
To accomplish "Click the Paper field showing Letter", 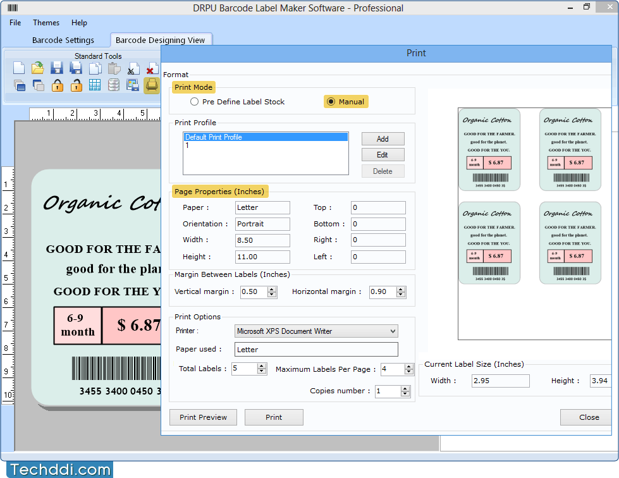I will point(262,207).
